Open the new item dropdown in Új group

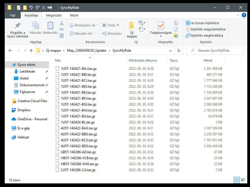[142, 23]
